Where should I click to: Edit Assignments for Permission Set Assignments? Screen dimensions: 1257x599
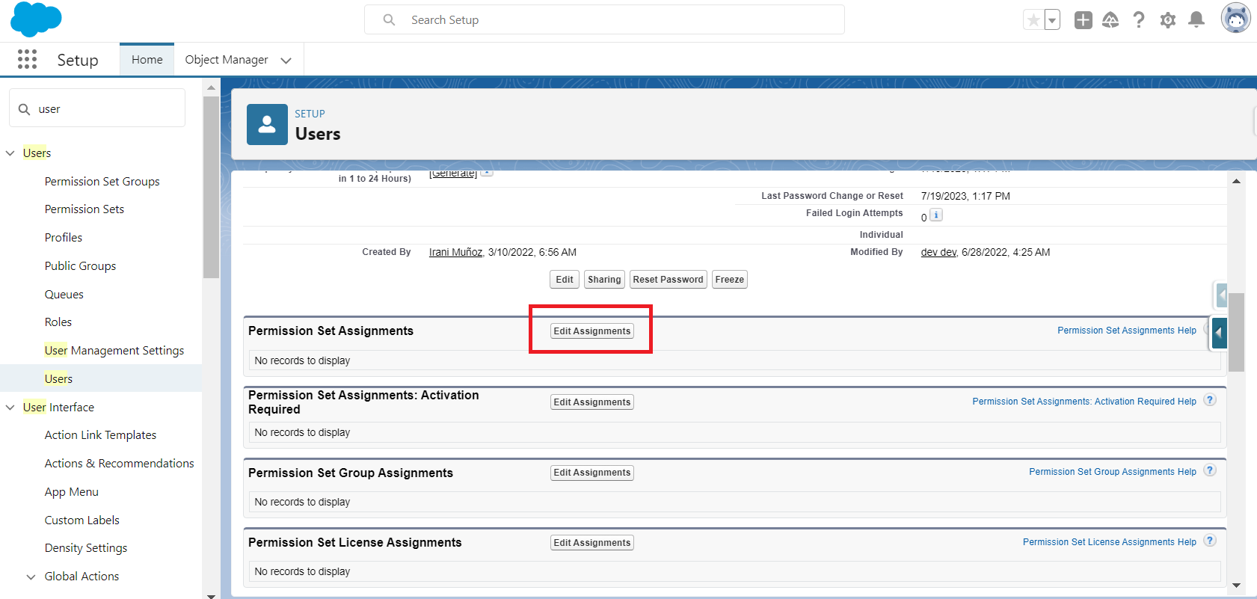click(x=592, y=331)
